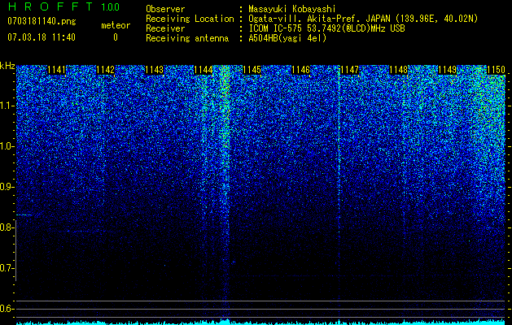This screenshot has height=325, width=512.
Task: Click the 1148 time marker
Action: pyautogui.click(x=399, y=70)
